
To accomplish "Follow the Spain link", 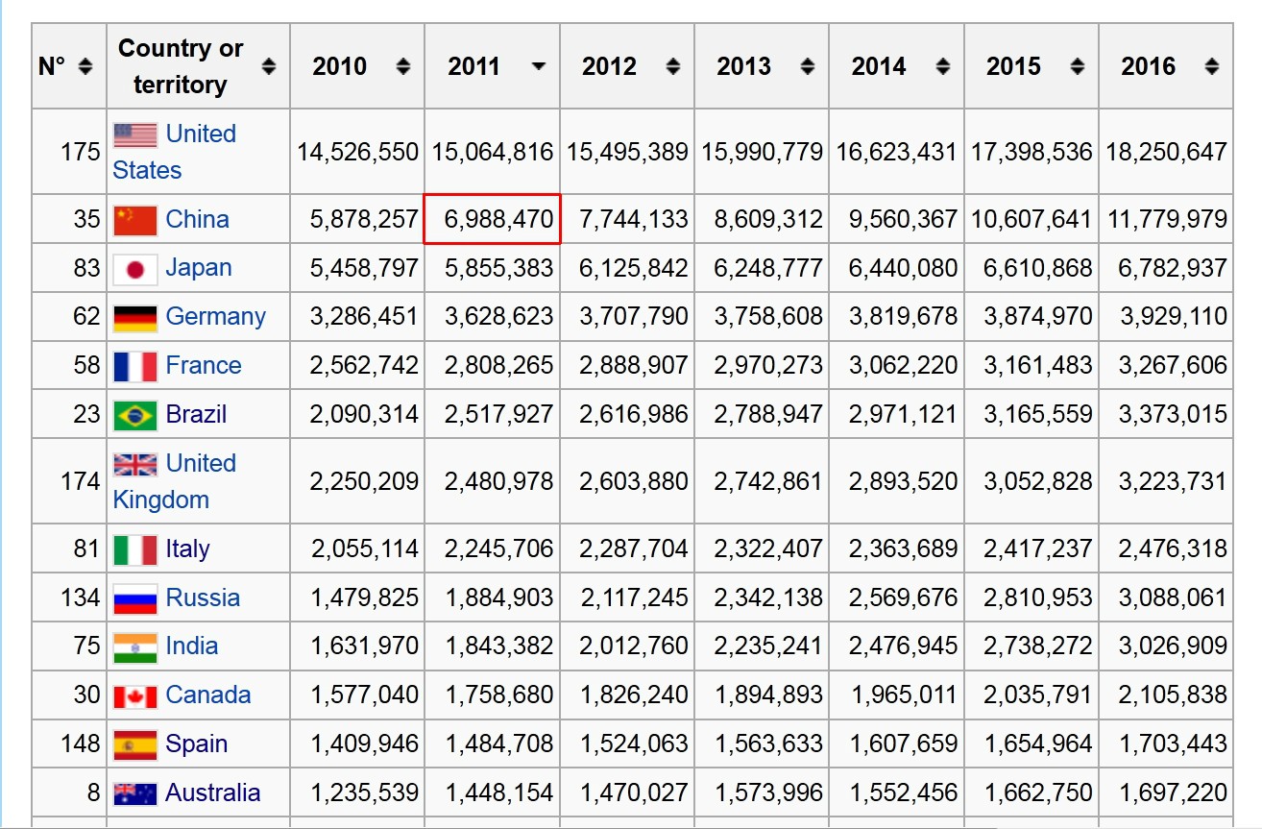I will pos(196,744).
